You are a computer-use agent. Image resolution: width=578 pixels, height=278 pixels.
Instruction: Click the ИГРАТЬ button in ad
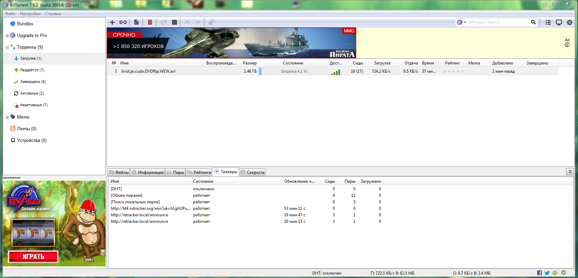[x=33, y=256]
